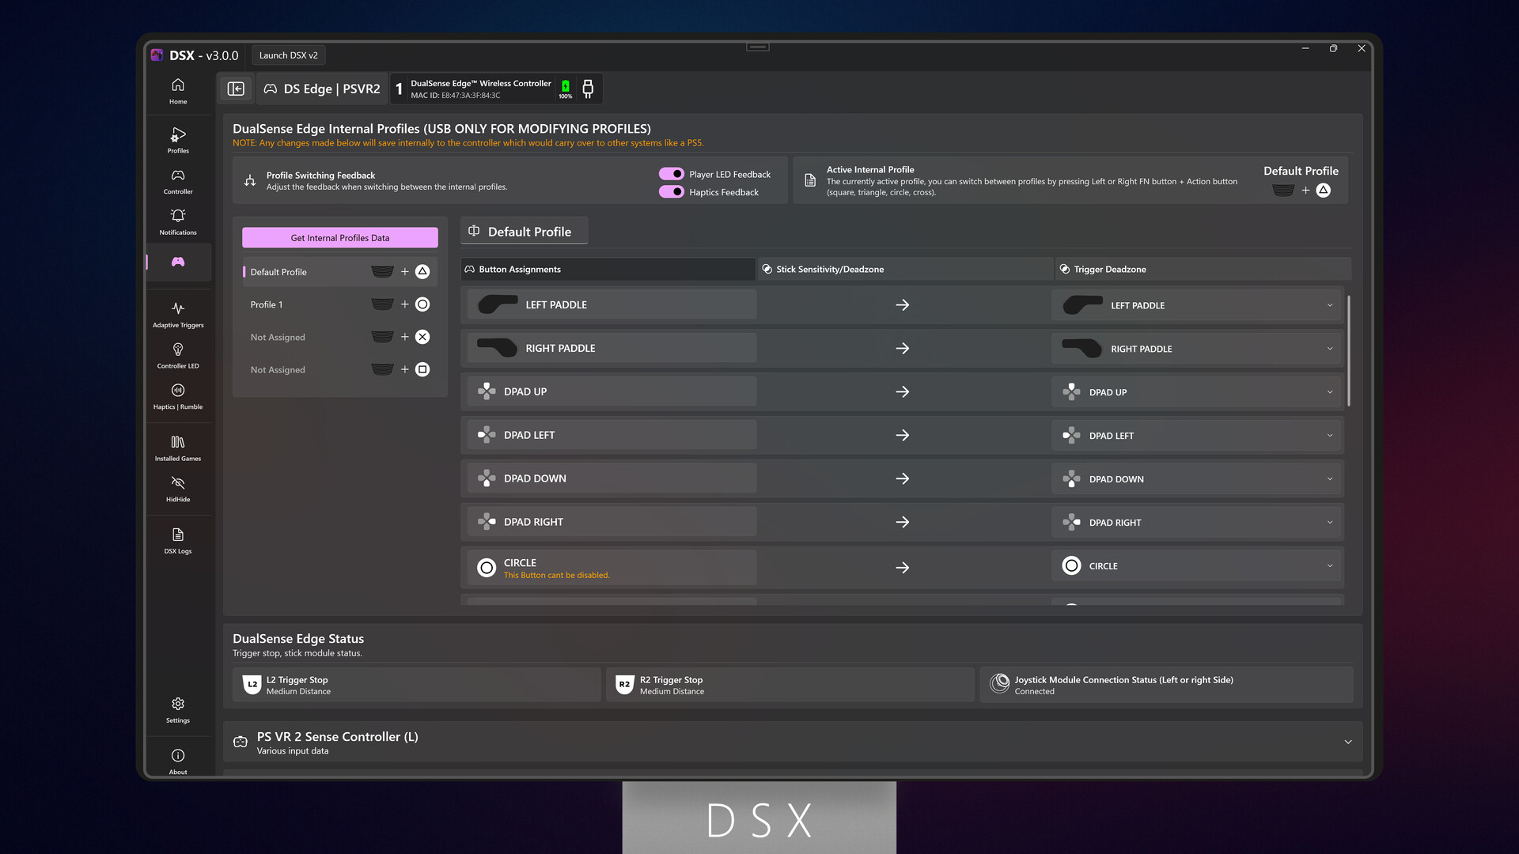Image resolution: width=1519 pixels, height=854 pixels.
Task: Expand the LEFT PADDLE mapping dropdown
Action: point(1330,304)
